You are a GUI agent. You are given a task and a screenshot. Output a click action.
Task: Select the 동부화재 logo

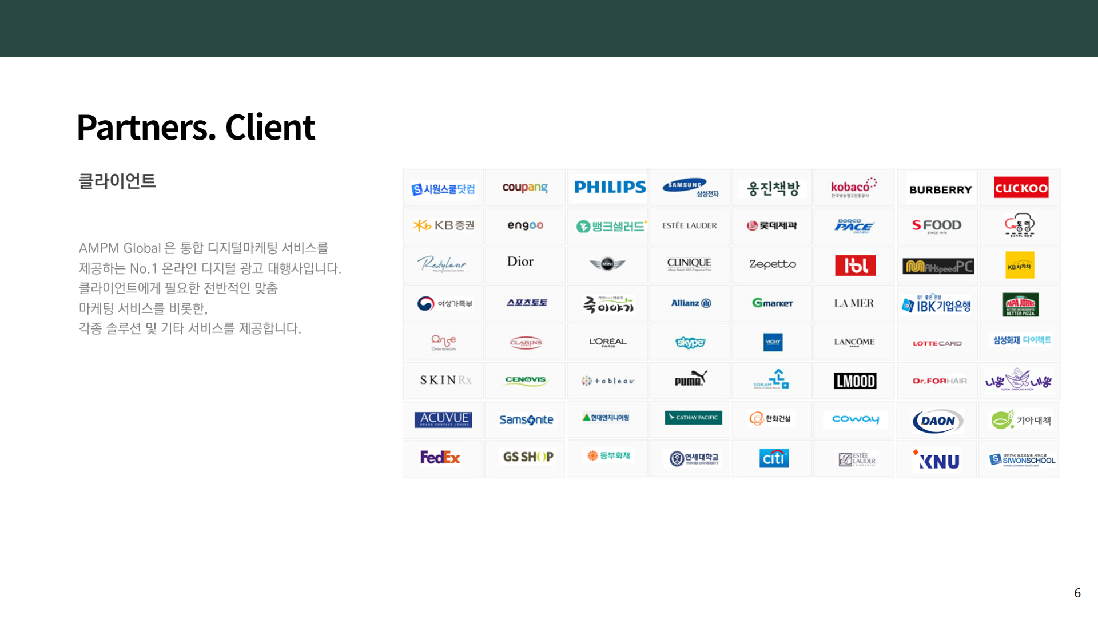coord(609,455)
